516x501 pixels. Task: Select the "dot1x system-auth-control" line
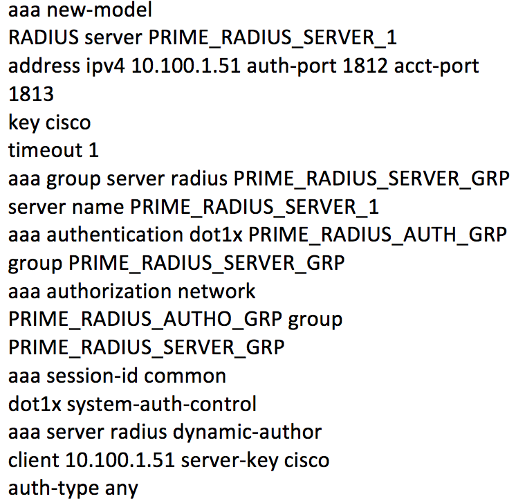coord(132,403)
